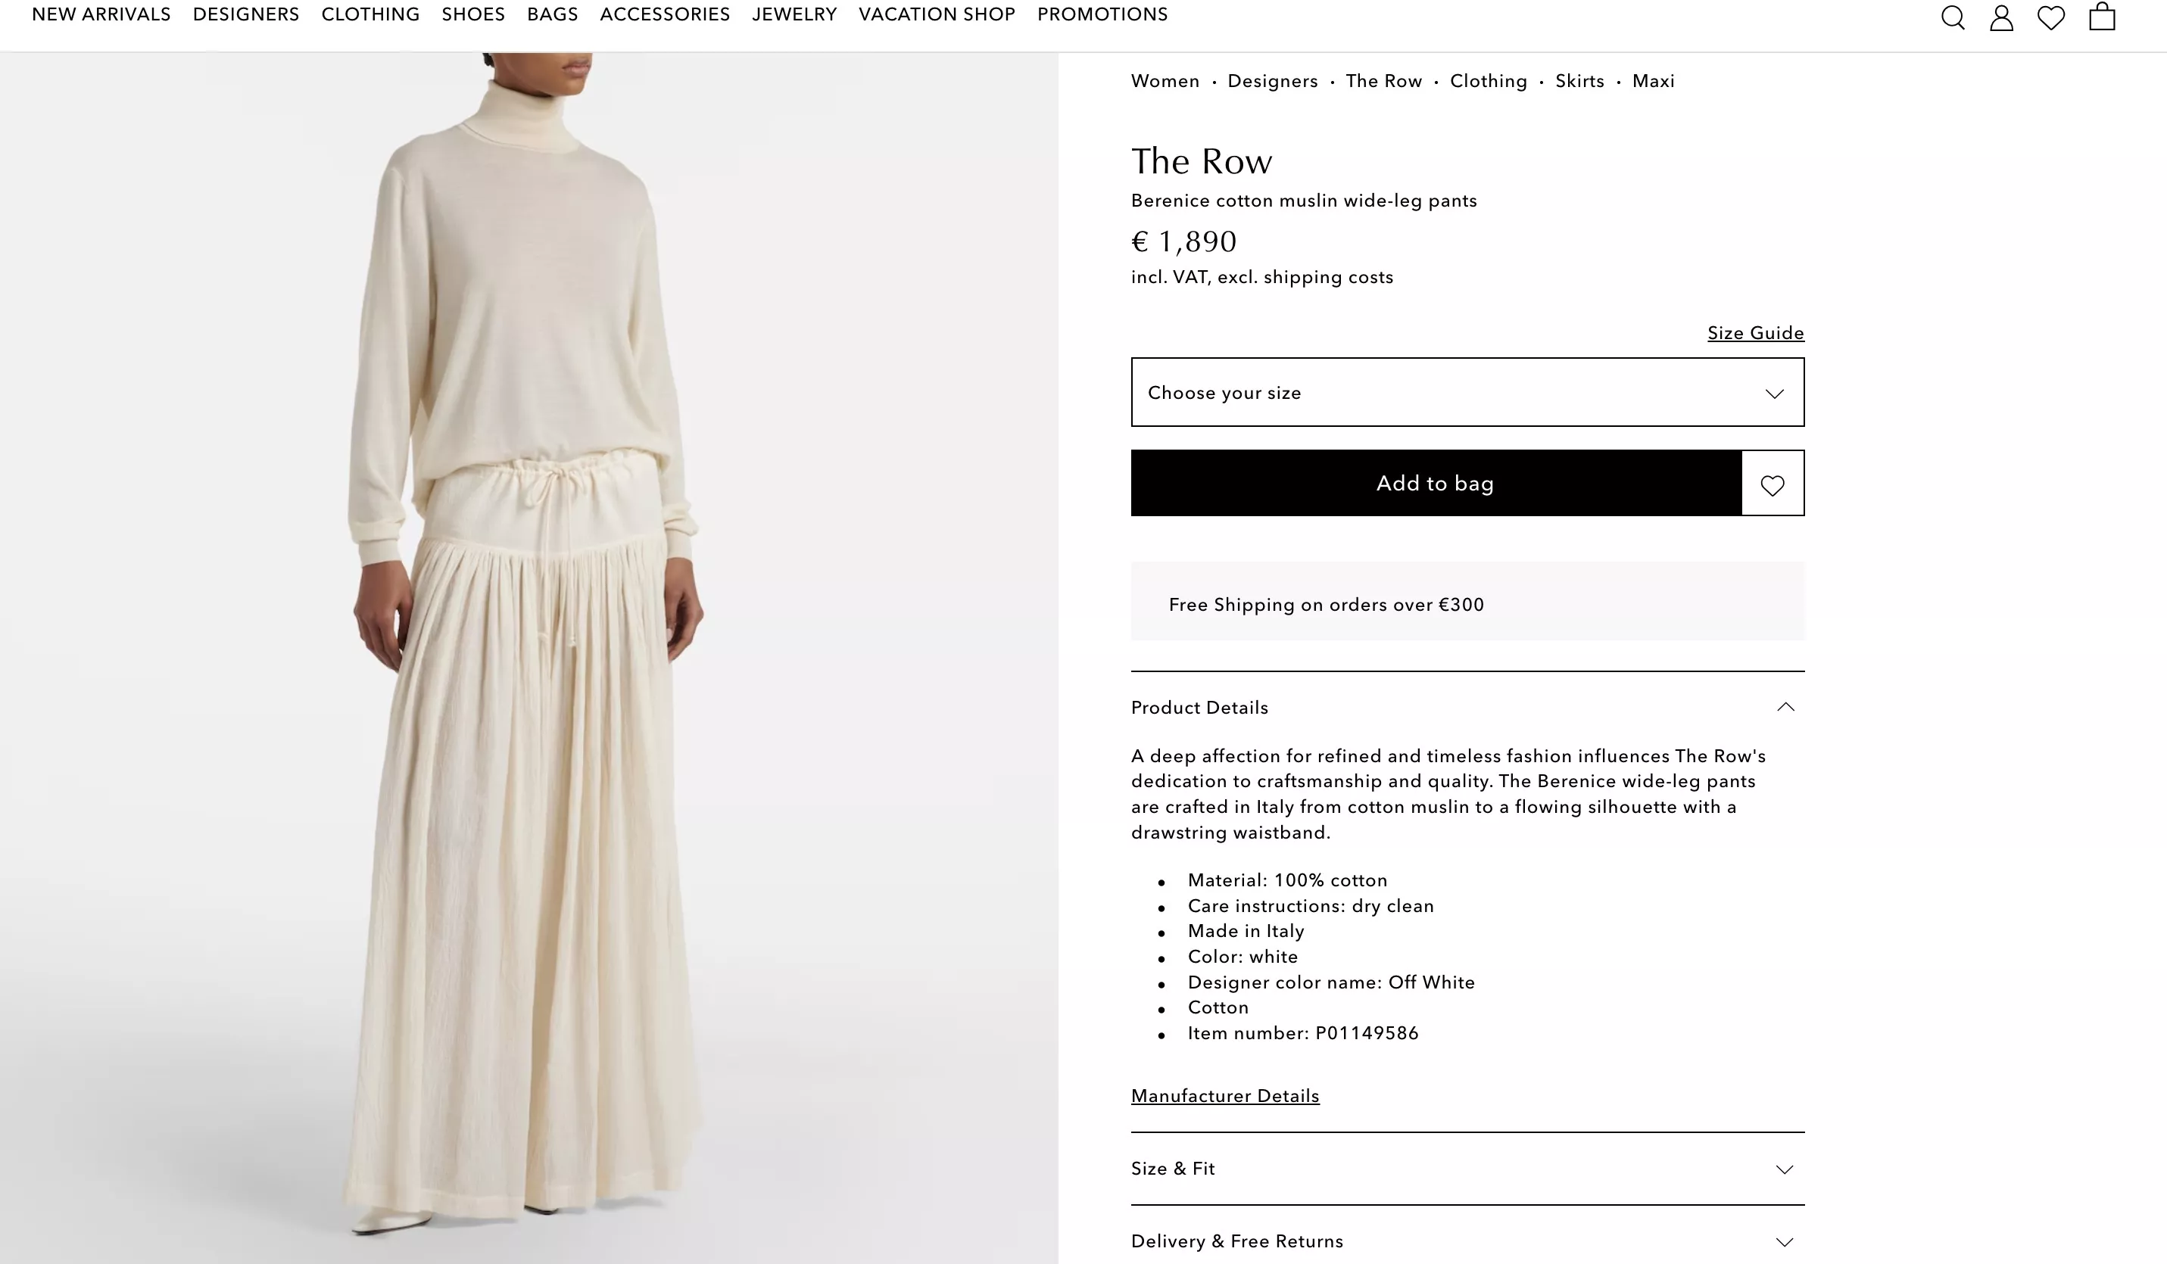Expand Delivery & Free Returns section
The width and height of the screenshot is (2167, 1264).
point(1467,1241)
